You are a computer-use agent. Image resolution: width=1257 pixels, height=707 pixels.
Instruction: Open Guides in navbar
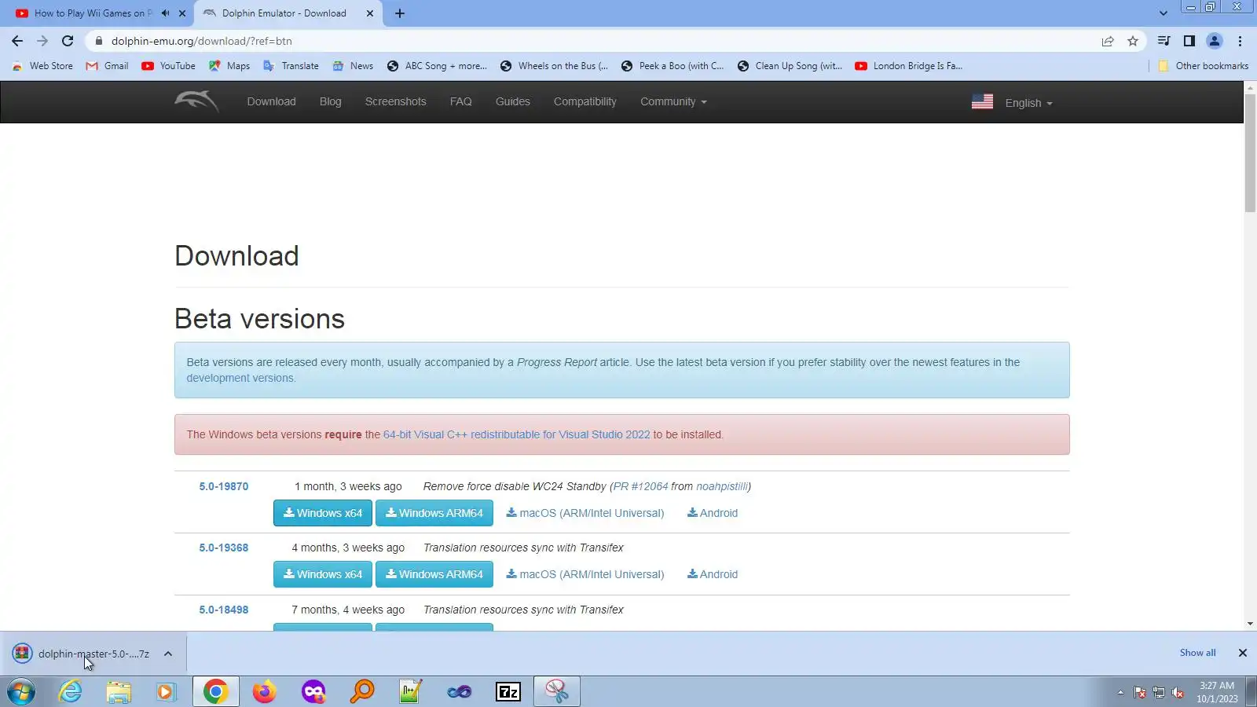click(x=513, y=101)
